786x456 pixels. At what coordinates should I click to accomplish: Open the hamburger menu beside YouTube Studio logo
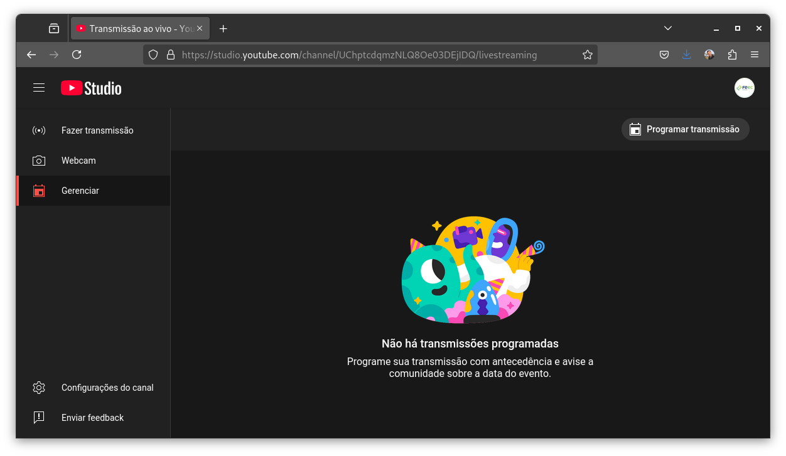pos(39,88)
